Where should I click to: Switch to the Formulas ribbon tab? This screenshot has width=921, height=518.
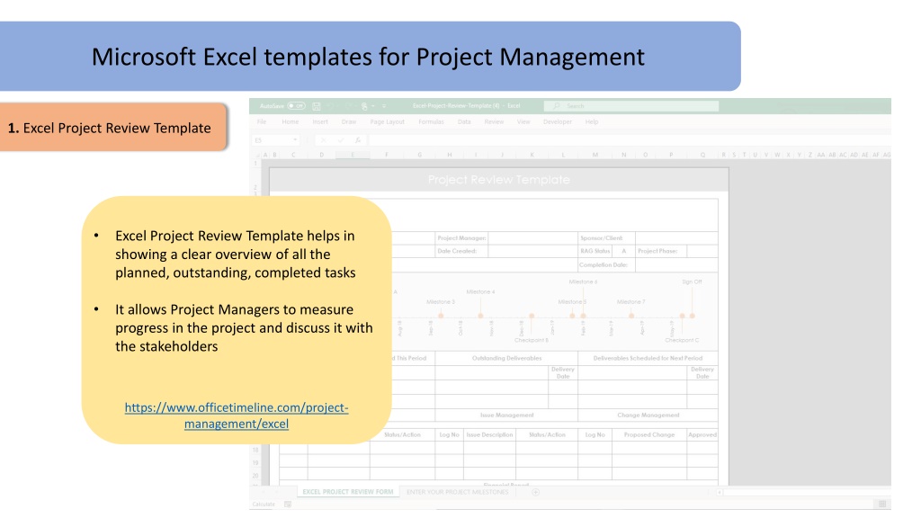tap(431, 122)
